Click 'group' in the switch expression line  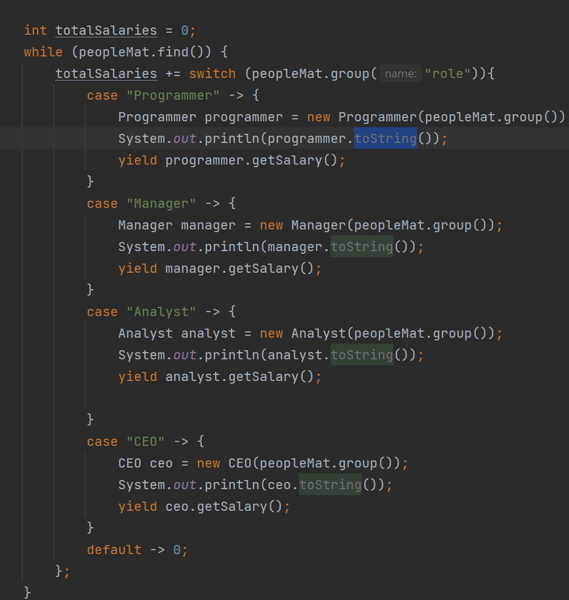coord(350,73)
